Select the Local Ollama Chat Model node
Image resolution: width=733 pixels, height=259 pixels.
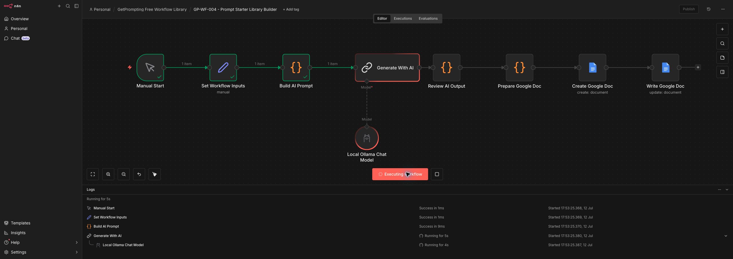(367, 138)
